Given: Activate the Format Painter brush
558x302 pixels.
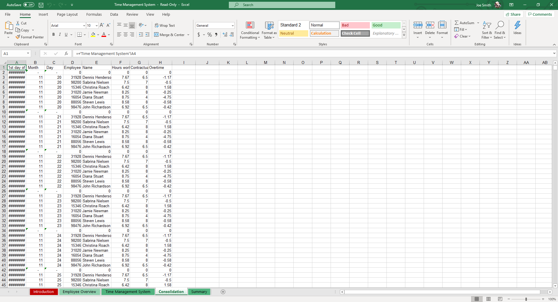Looking at the screenshot, I should tap(18, 37).
